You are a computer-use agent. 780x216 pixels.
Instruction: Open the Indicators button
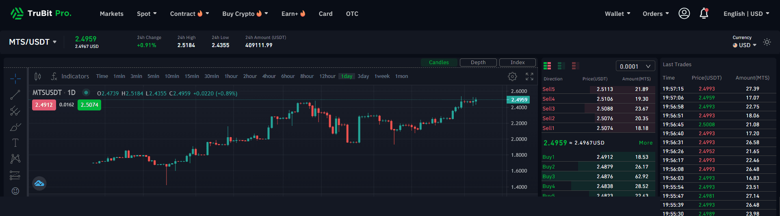(x=70, y=76)
